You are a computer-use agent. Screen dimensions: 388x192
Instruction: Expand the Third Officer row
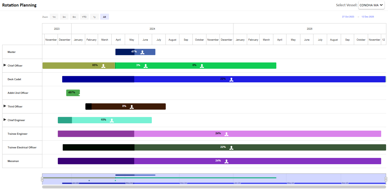tap(5, 106)
